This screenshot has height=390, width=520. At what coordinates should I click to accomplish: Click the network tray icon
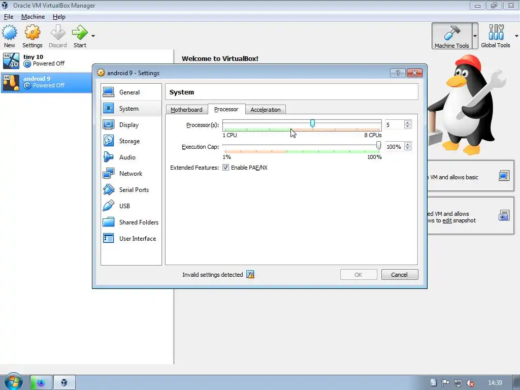pos(458,383)
